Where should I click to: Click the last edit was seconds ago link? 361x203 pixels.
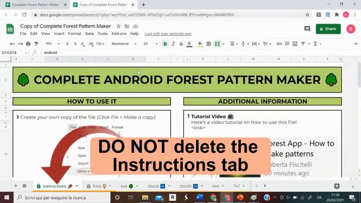coord(168,34)
